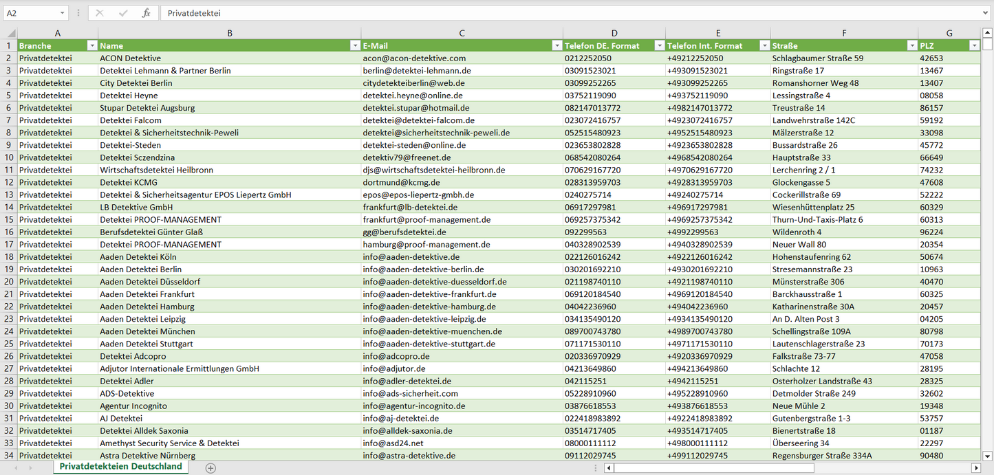Open the E-Mail column filter dropdown
994x475 pixels.
point(557,45)
